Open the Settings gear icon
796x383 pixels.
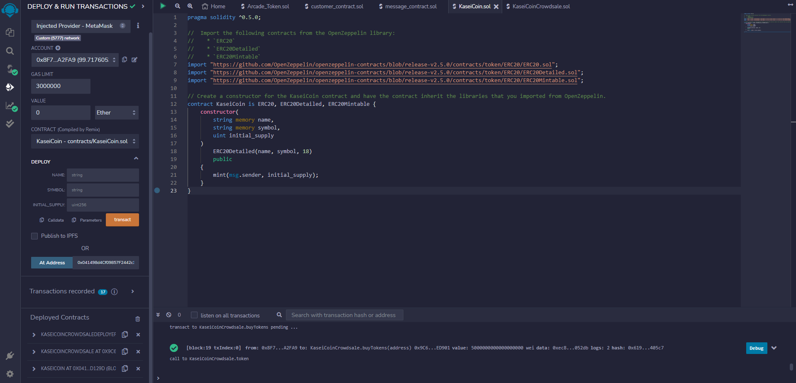pos(10,374)
